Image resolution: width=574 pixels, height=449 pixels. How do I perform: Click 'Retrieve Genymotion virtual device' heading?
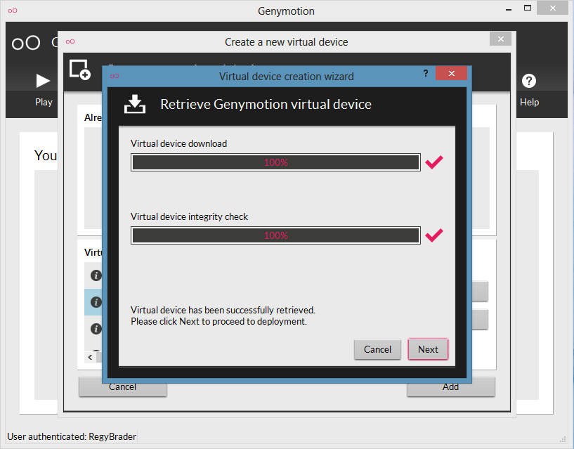coord(266,105)
